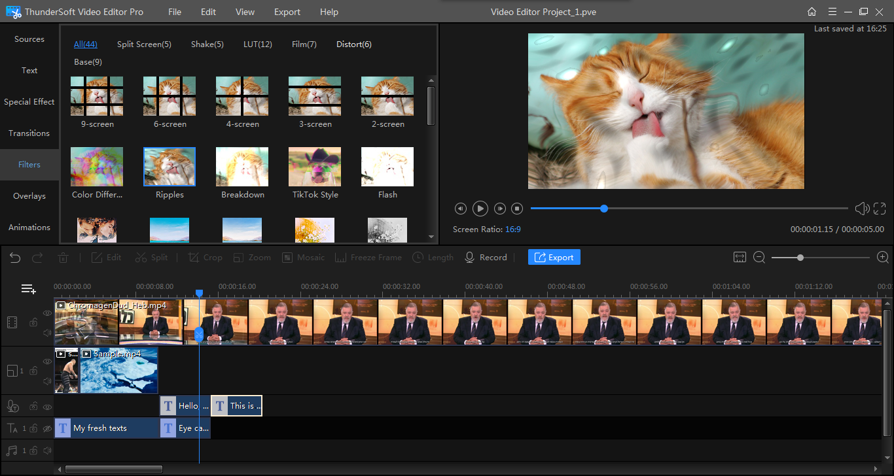Image resolution: width=894 pixels, height=476 pixels.
Task: Open the Transitions panel in sidebar
Action: 29,133
